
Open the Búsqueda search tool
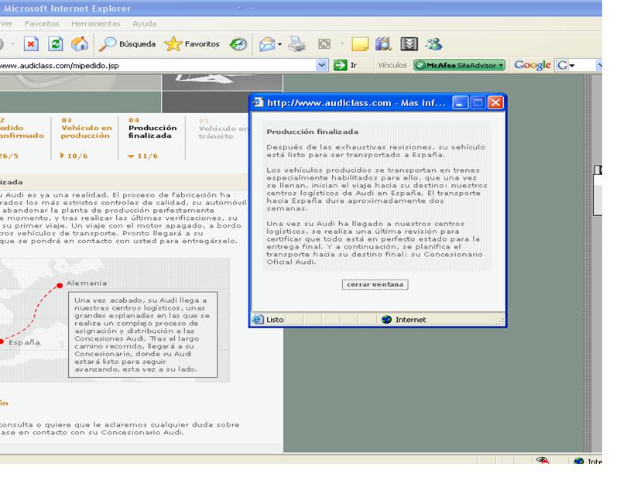(127, 44)
